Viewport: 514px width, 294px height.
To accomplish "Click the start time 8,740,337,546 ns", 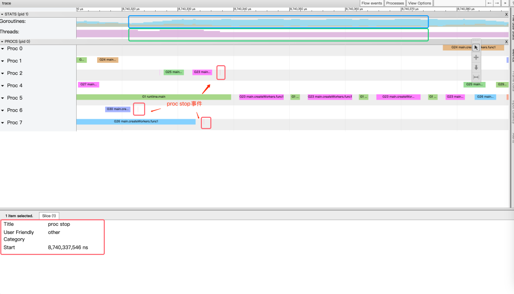I will pos(68,247).
